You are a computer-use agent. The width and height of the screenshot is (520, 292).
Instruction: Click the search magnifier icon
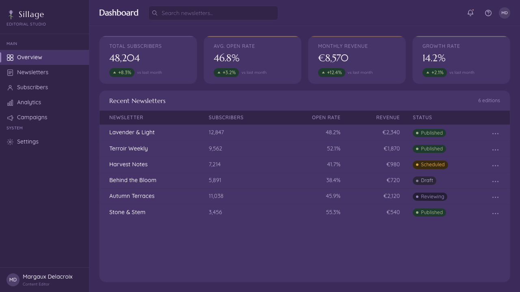[155, 13]
